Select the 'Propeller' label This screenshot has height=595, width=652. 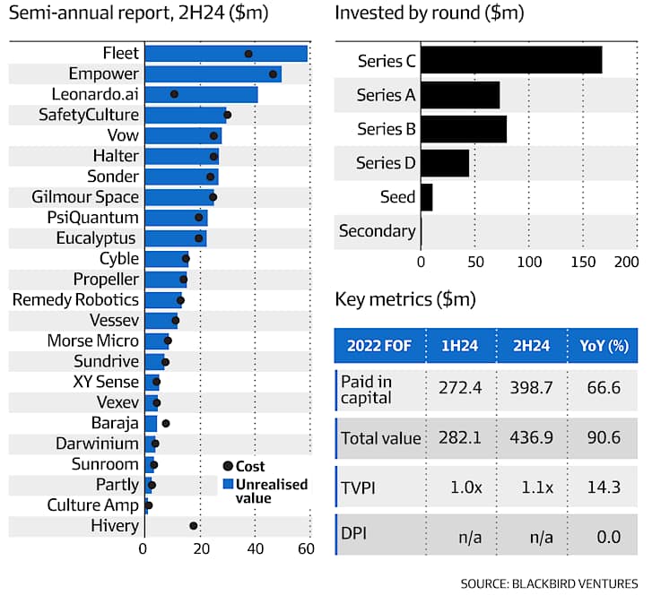(106, 280)
